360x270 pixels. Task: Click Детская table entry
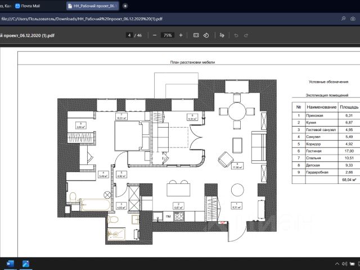[313, 165]
